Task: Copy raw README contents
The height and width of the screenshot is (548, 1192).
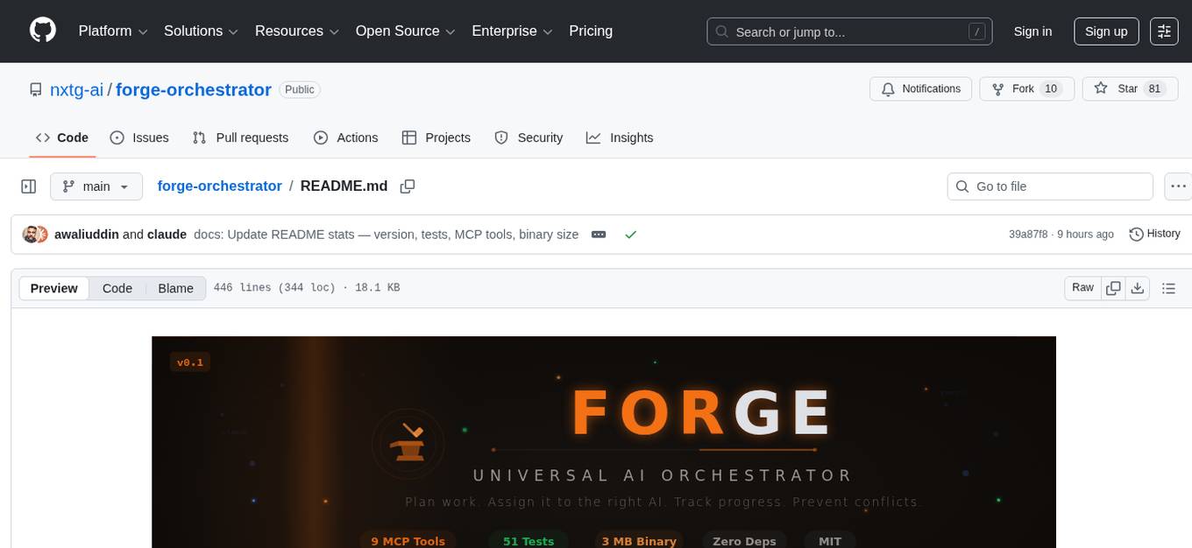Action: click(1113, 287)
